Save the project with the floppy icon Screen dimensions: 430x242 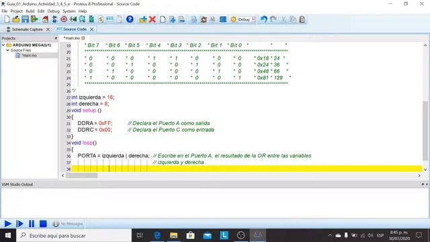(26, 19)
